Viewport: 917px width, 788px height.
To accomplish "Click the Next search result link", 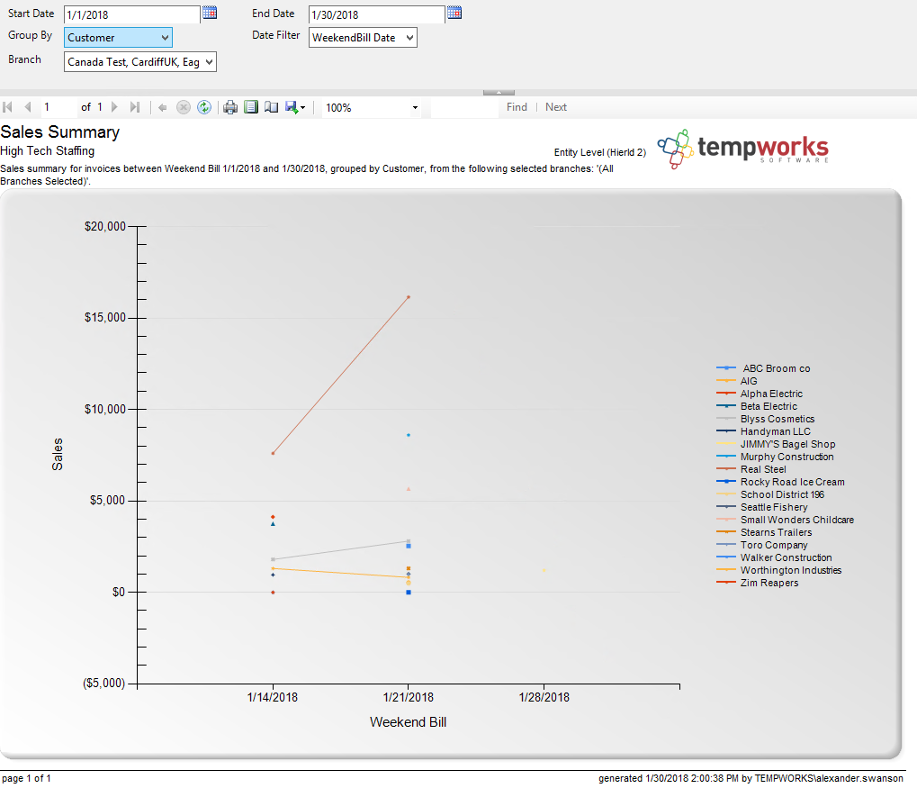I will point(556,107).
